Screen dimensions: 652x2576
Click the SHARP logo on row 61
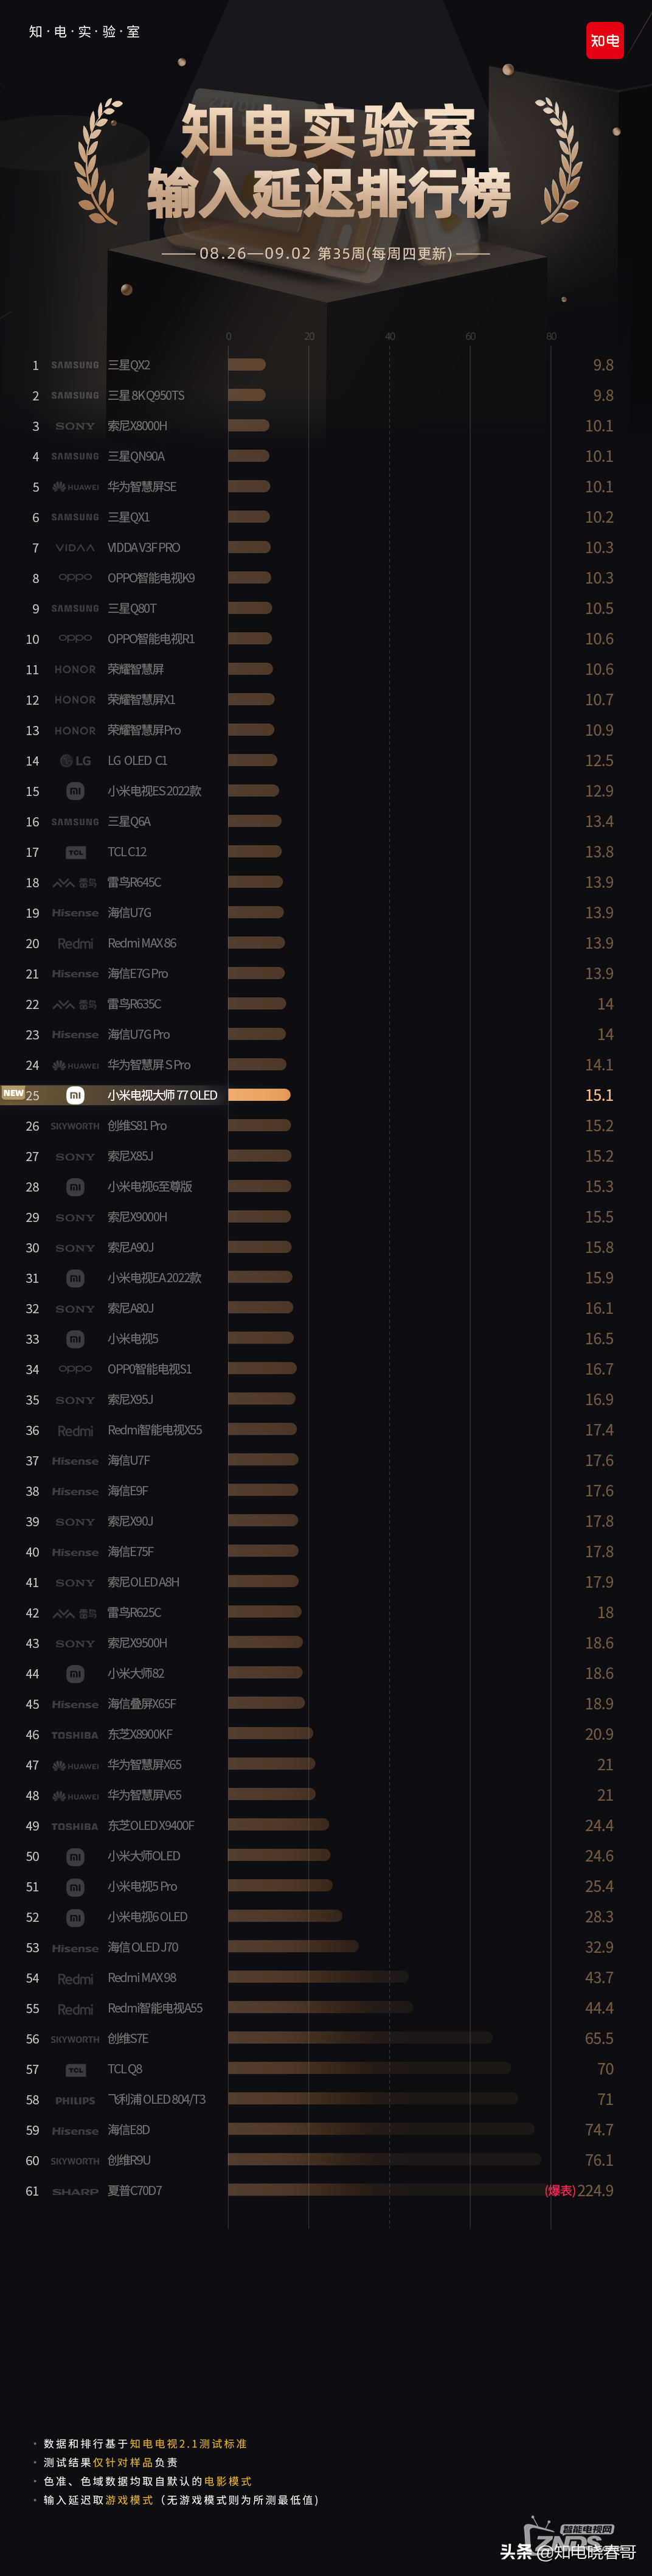[75, 2192]
